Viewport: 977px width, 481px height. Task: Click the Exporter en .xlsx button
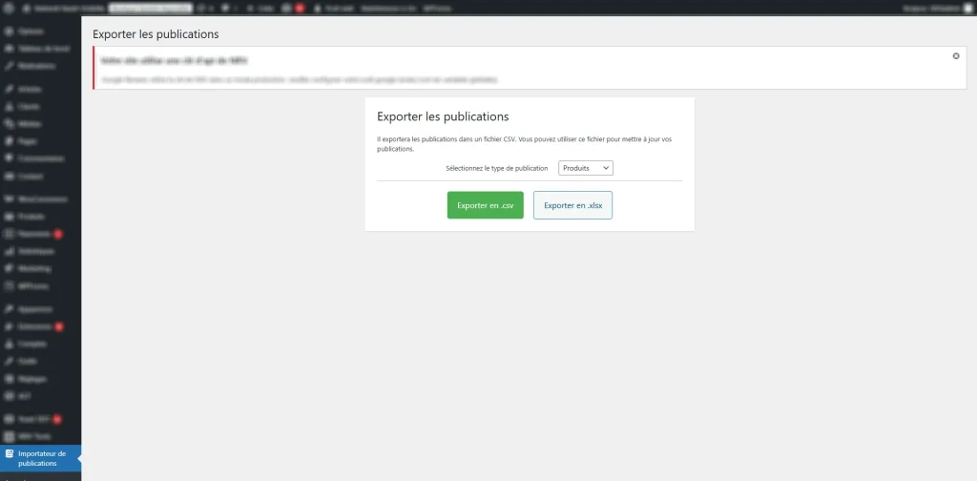(572, 205)
